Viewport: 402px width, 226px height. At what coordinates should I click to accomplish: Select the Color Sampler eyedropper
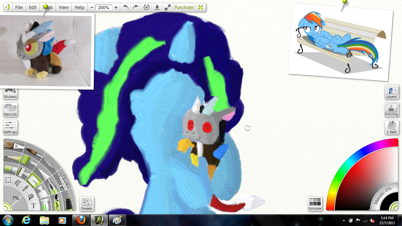25,188
